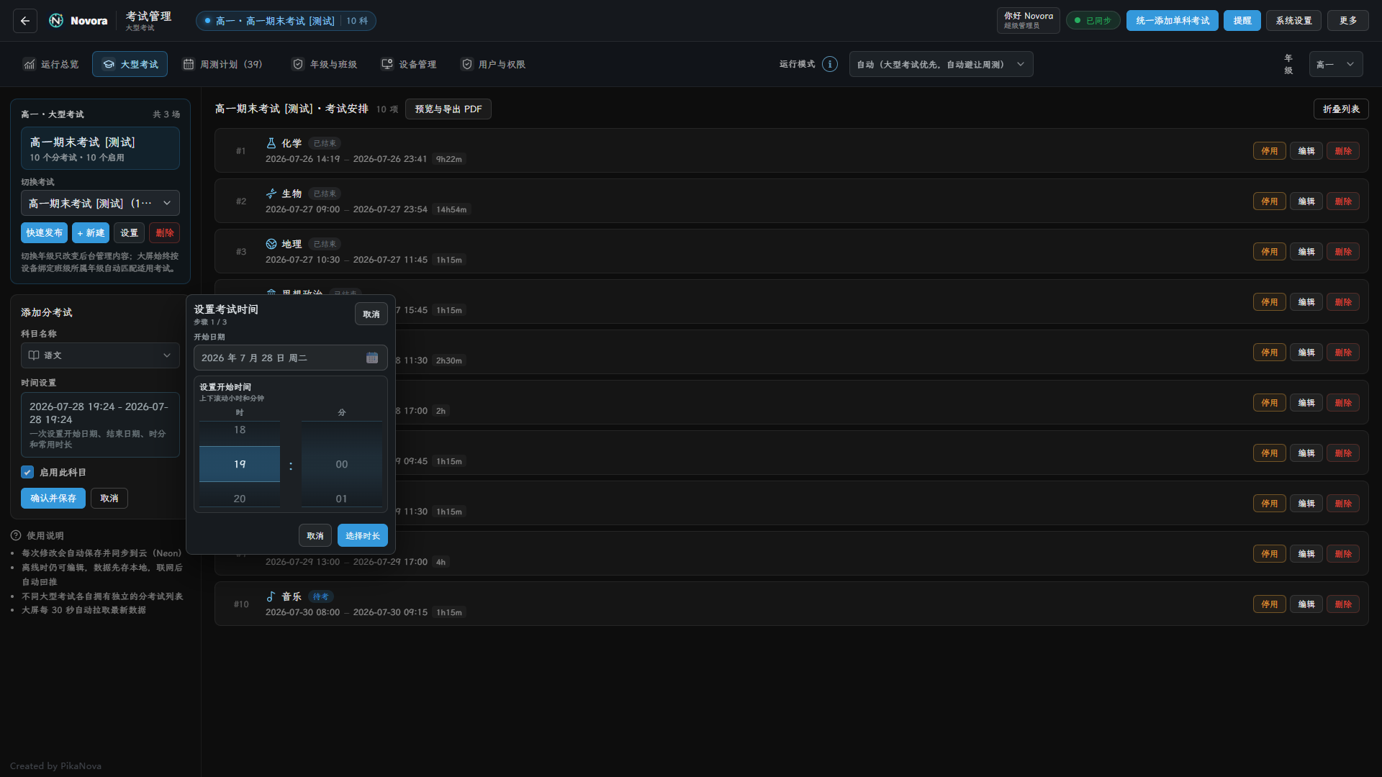Viewport: 1382px width, 777px height.
Task: Click the back arrow button
Action: click(x=25, y=21)
